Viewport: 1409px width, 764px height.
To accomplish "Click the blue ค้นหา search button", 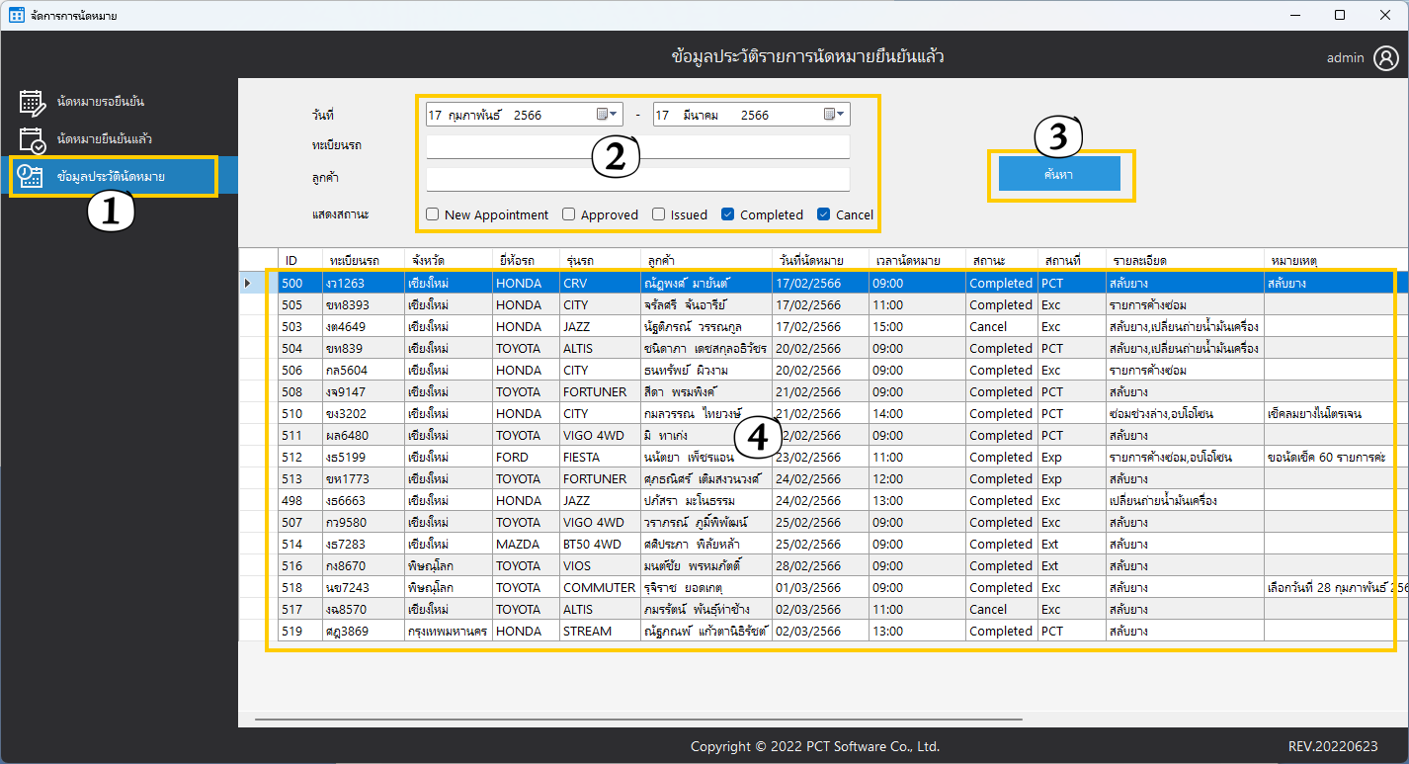I will tap(1059, 174).
